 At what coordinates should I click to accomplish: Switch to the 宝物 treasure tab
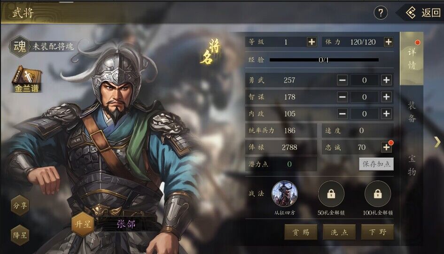(x=412, y=165)
